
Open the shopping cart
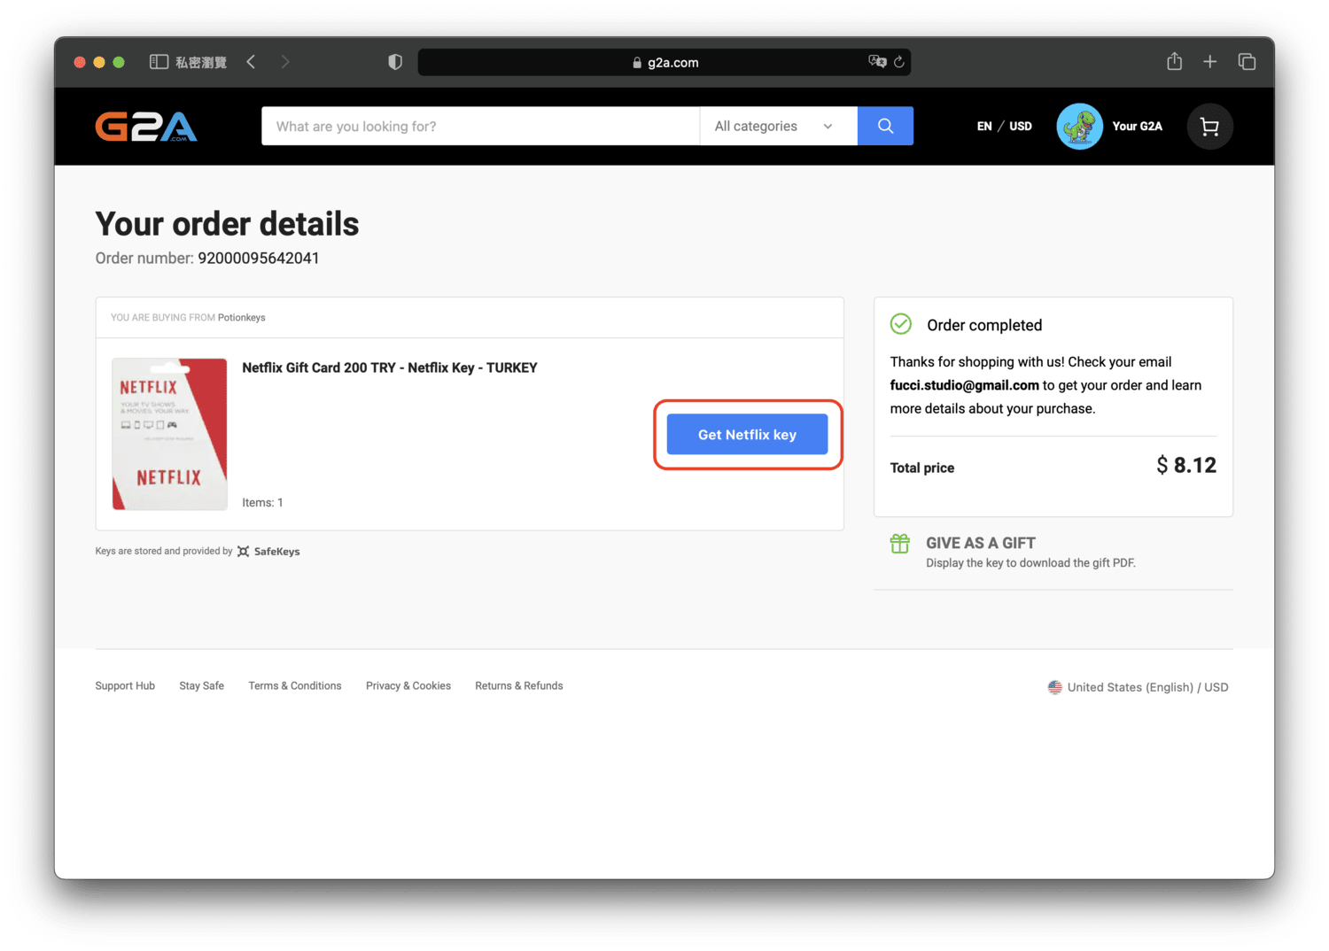[1209, 127]
